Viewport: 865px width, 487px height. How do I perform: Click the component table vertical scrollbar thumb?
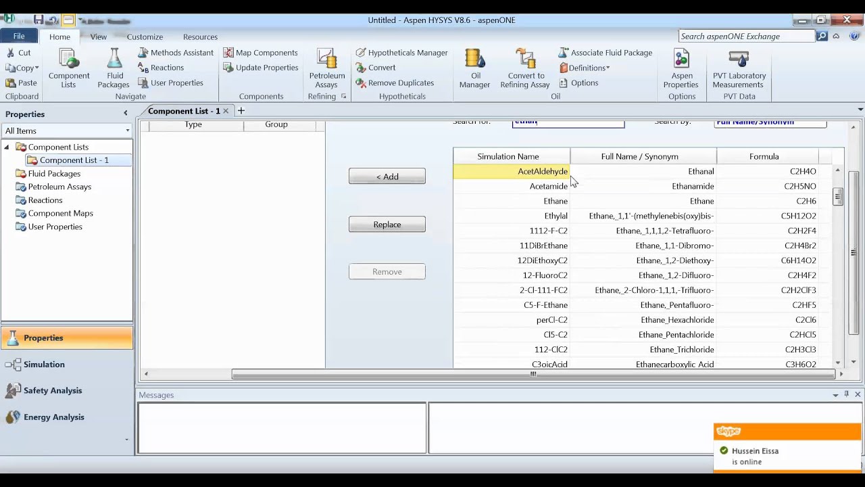pyautogui.click(x=838, y=197)
